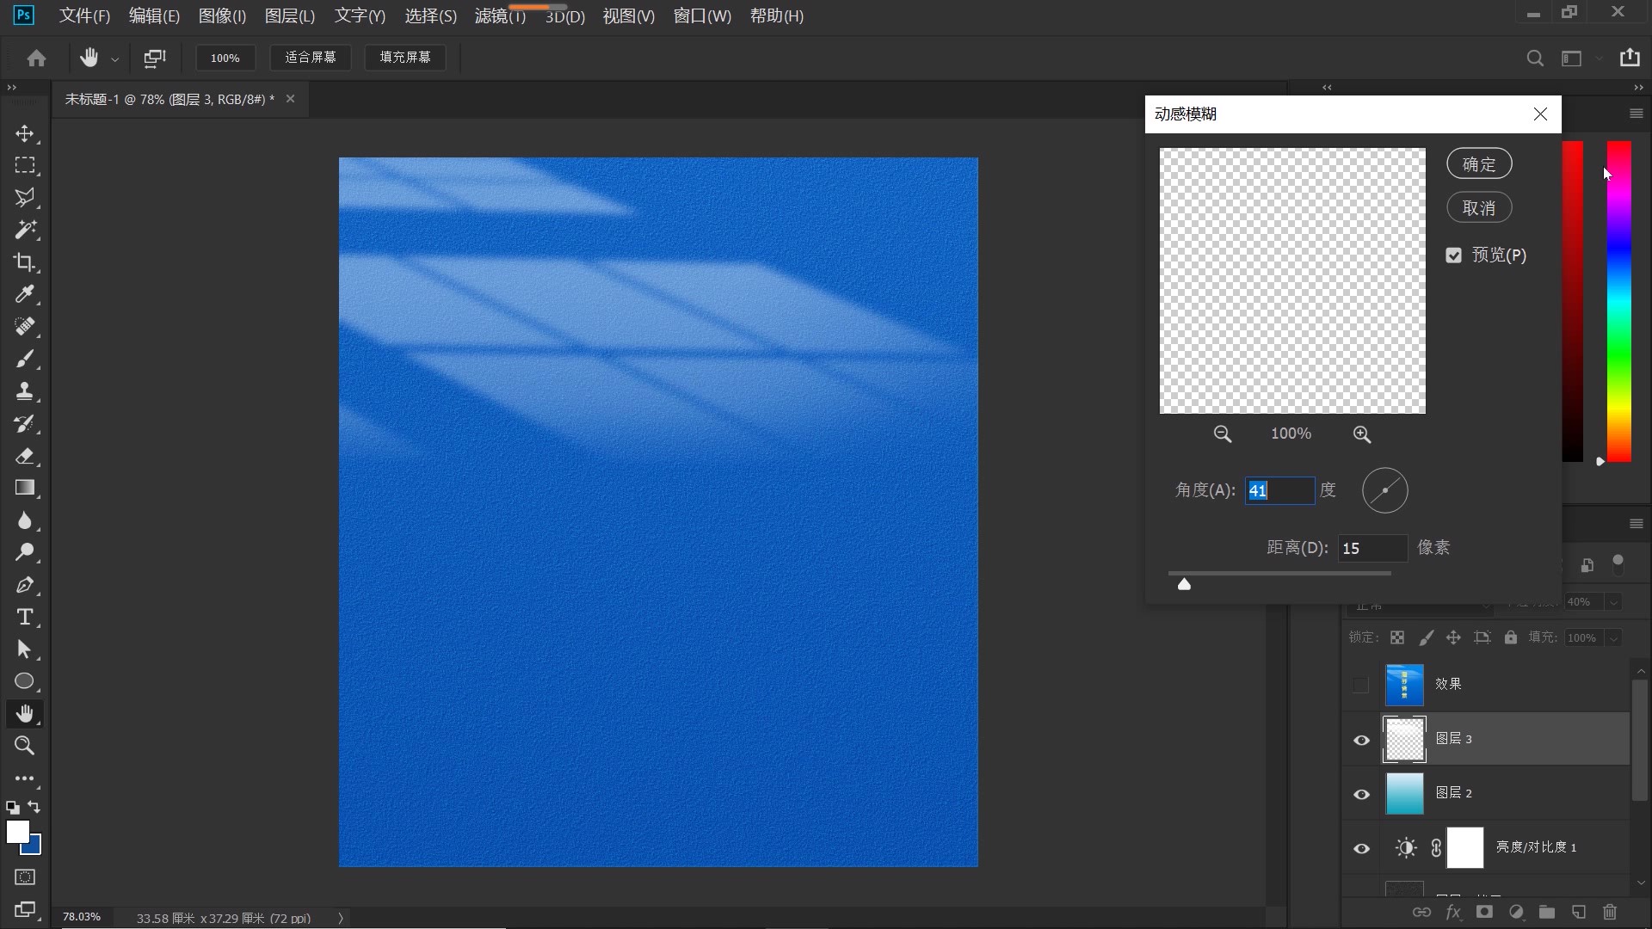Open the 图层(L) layer menu
The image size is (1652, 929).
[289, 16]
